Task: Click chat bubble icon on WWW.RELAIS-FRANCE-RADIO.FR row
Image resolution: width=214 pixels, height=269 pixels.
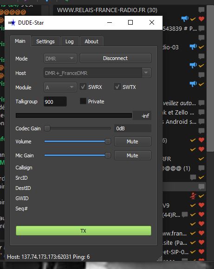Action: [201, 10]
